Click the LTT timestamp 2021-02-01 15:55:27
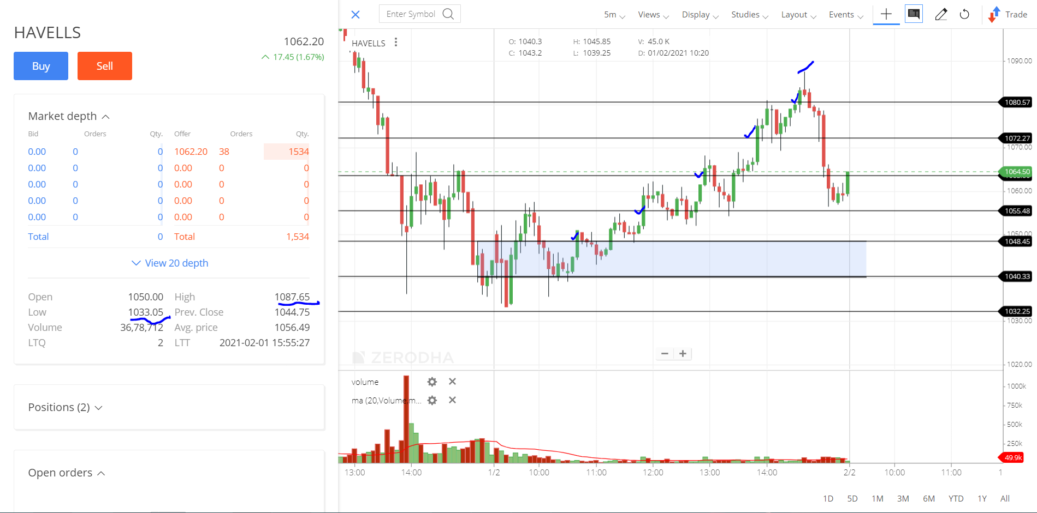This screenshot has width=1037, height=513. pyautogui.click(x=264, y=342)
